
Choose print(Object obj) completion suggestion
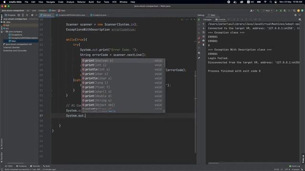coord(123,105)
